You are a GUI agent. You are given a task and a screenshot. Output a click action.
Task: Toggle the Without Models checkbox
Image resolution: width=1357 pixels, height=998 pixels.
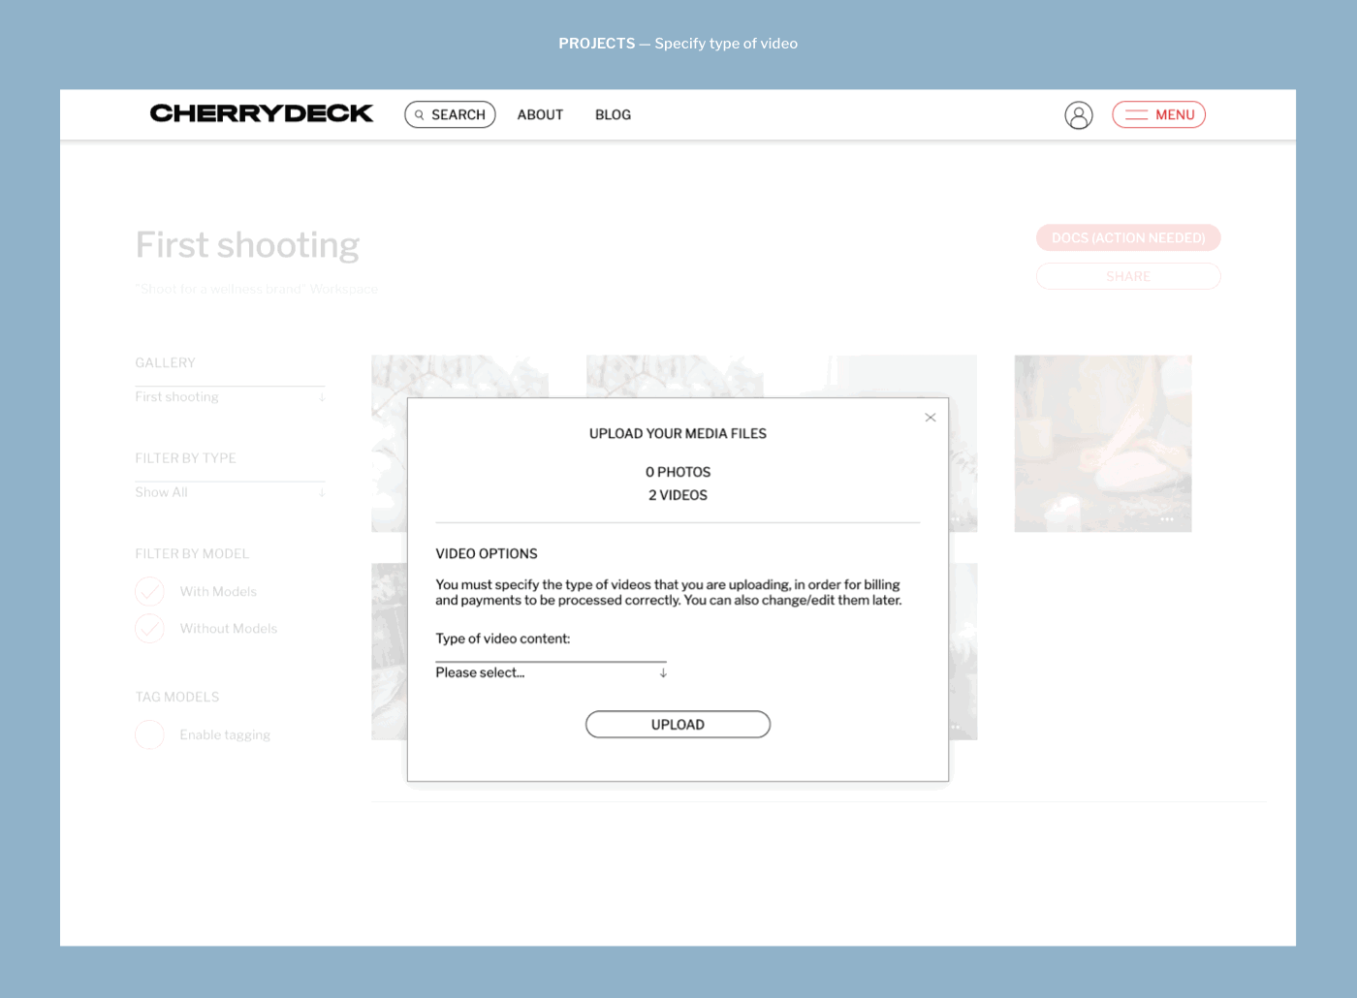pyautogui.click(x=149, y=629)
